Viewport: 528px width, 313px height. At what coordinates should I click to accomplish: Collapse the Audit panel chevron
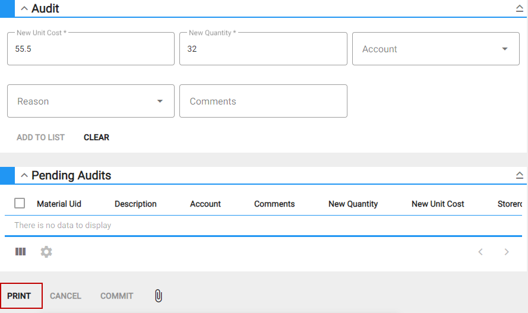click(x=24, y=9)
